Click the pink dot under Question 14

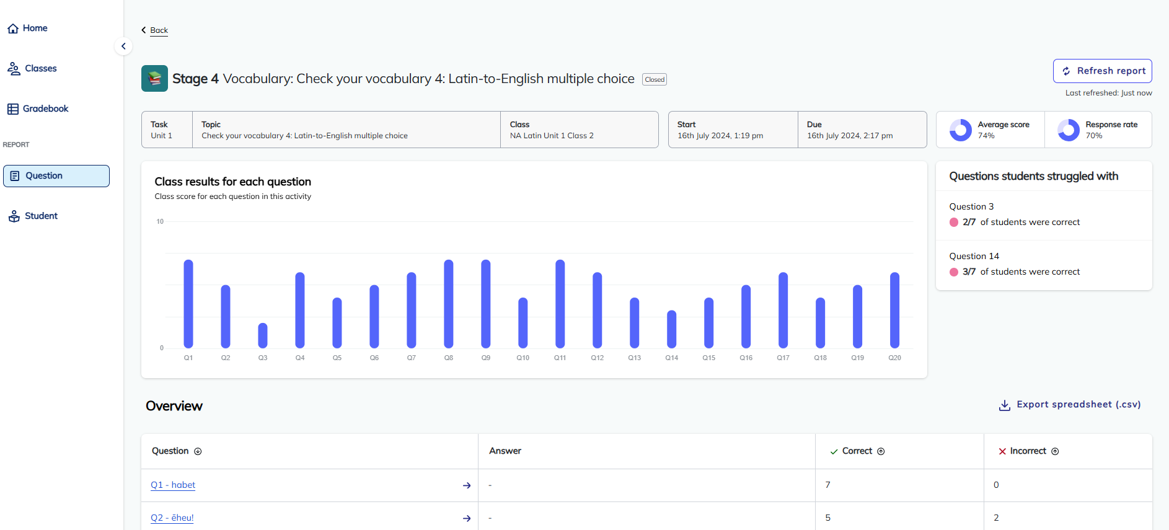954,272
